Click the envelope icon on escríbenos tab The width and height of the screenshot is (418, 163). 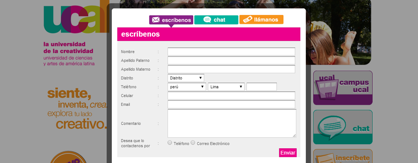[156, 20]
